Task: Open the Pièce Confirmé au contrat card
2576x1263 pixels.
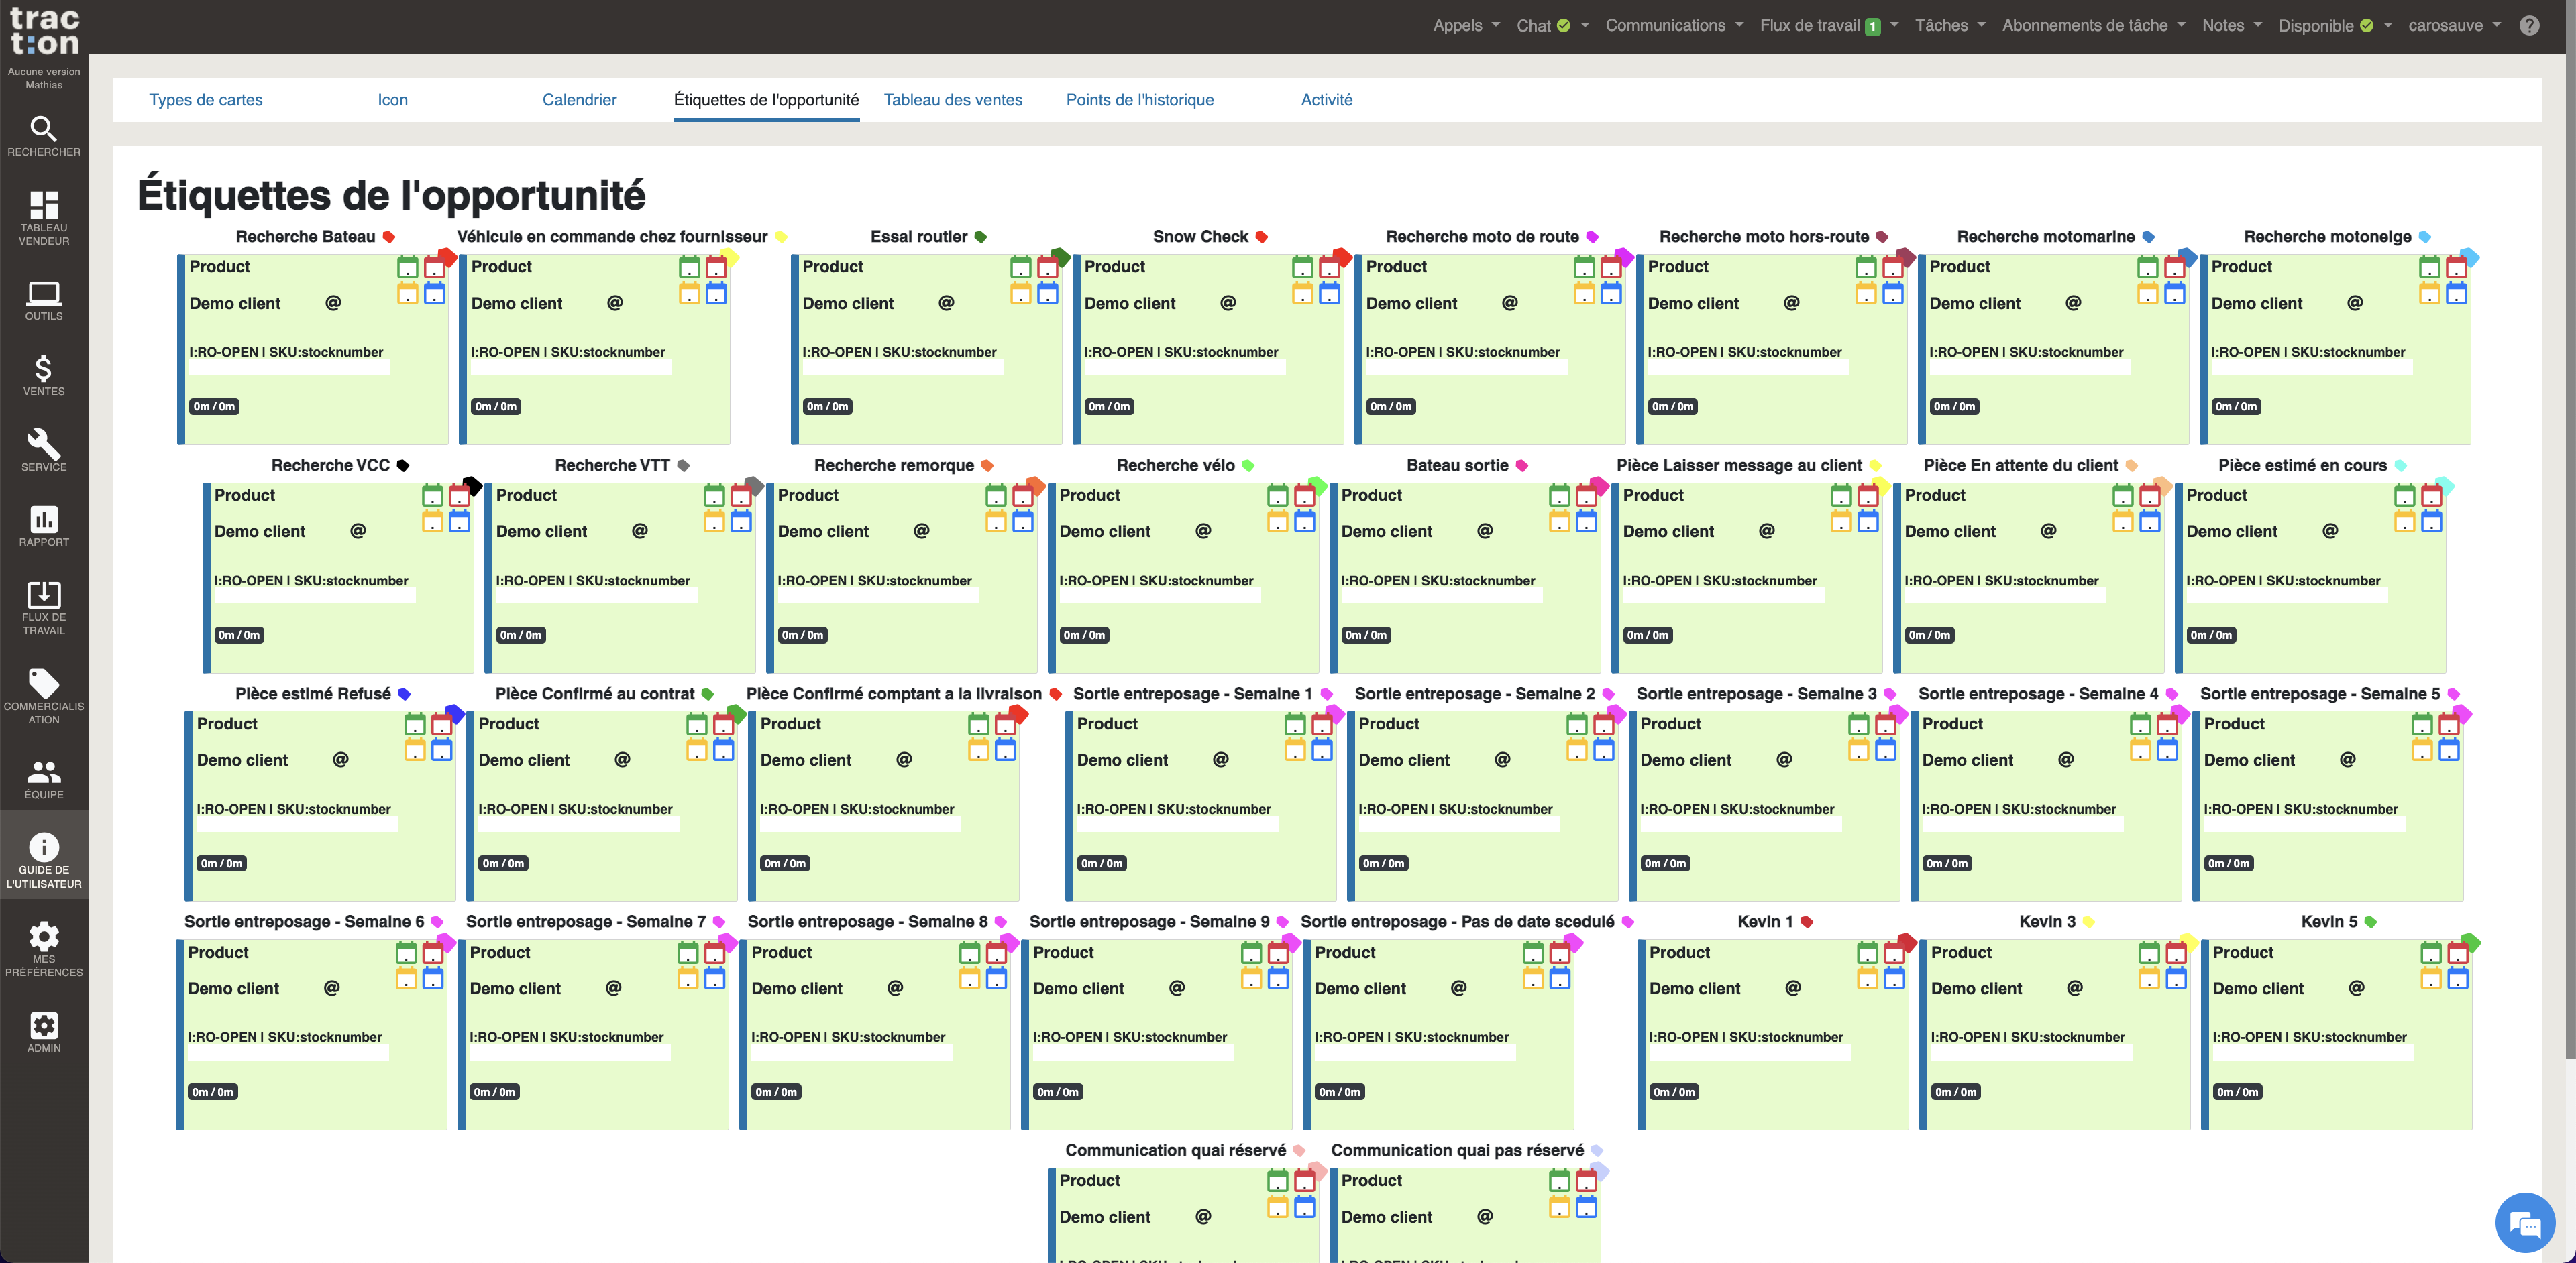Action: click(602, 805)
